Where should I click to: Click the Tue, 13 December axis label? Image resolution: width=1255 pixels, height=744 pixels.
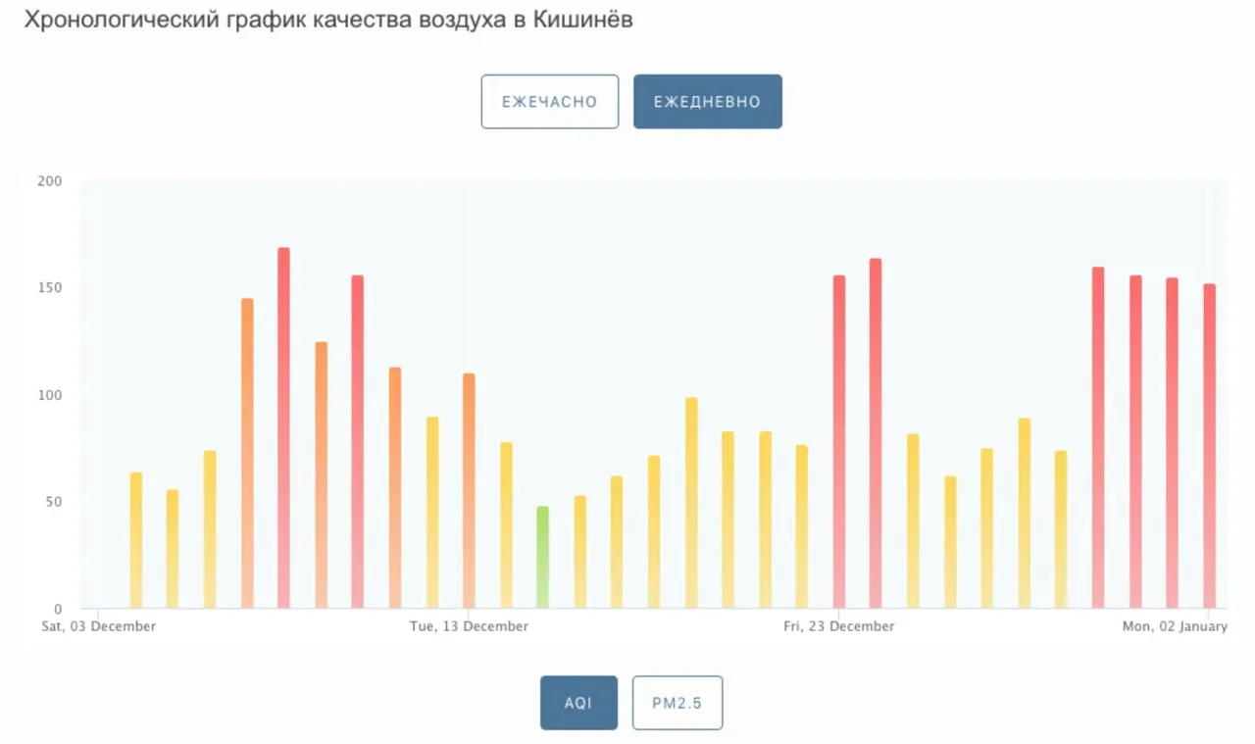(469, 625)
